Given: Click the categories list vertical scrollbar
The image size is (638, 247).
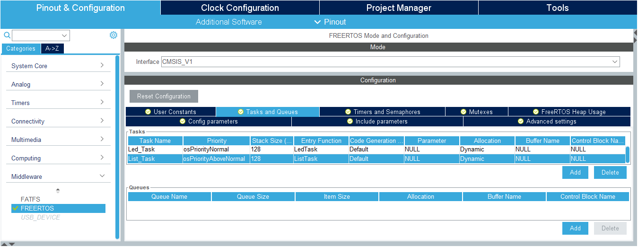Looking at the screenshot, I should [x=117, y=147].
